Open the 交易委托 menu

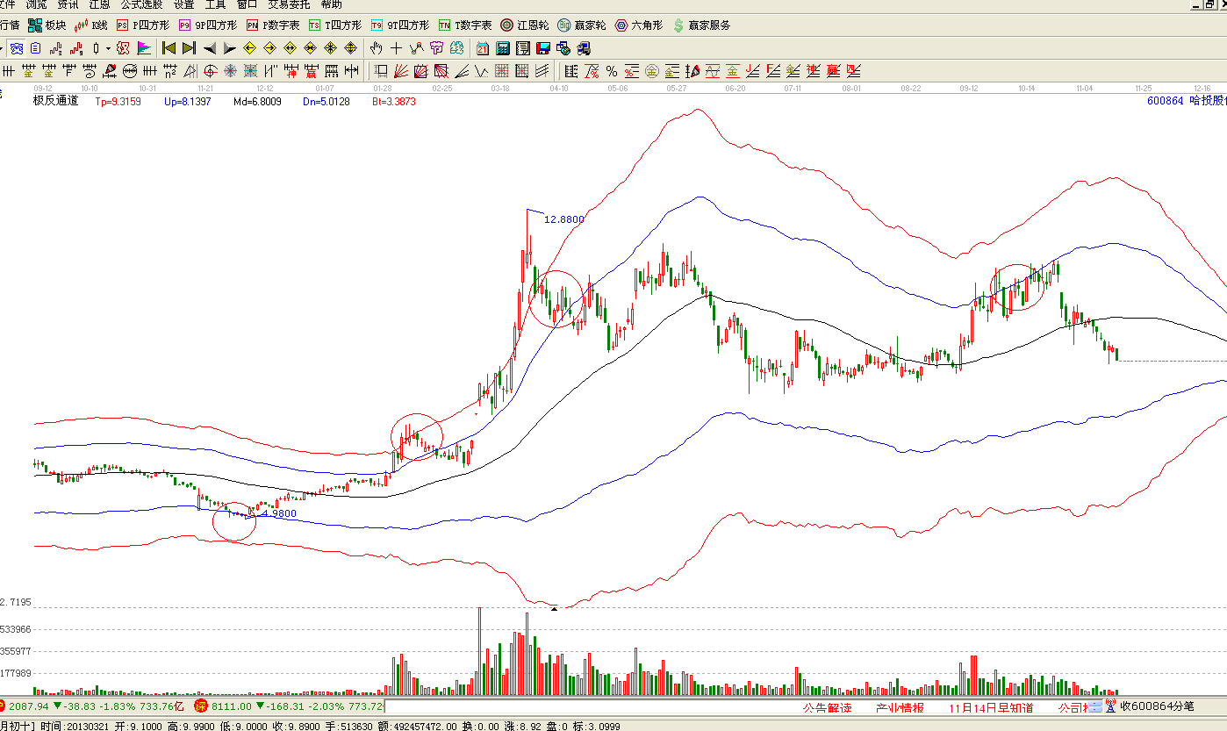click(x=289, y=4)
